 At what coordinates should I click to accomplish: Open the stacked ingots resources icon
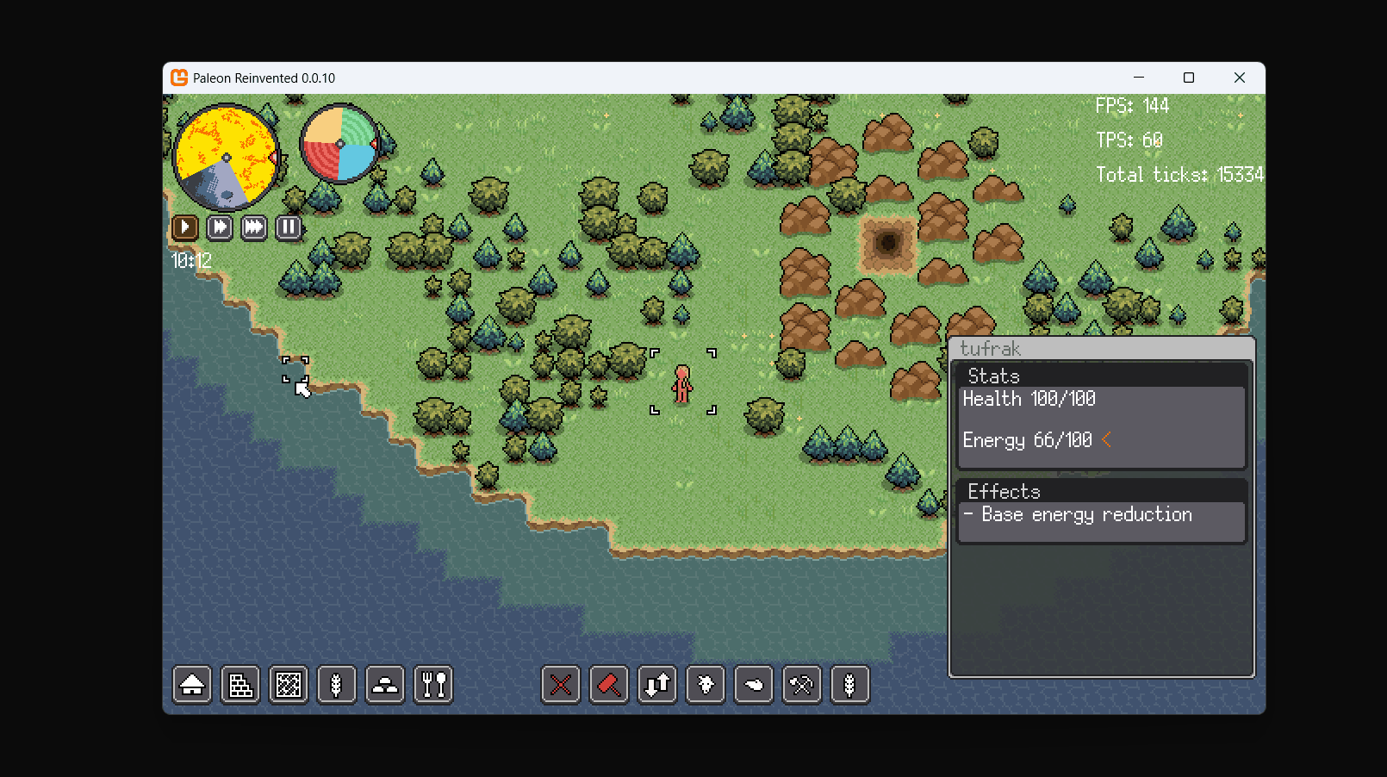(385, 686)
